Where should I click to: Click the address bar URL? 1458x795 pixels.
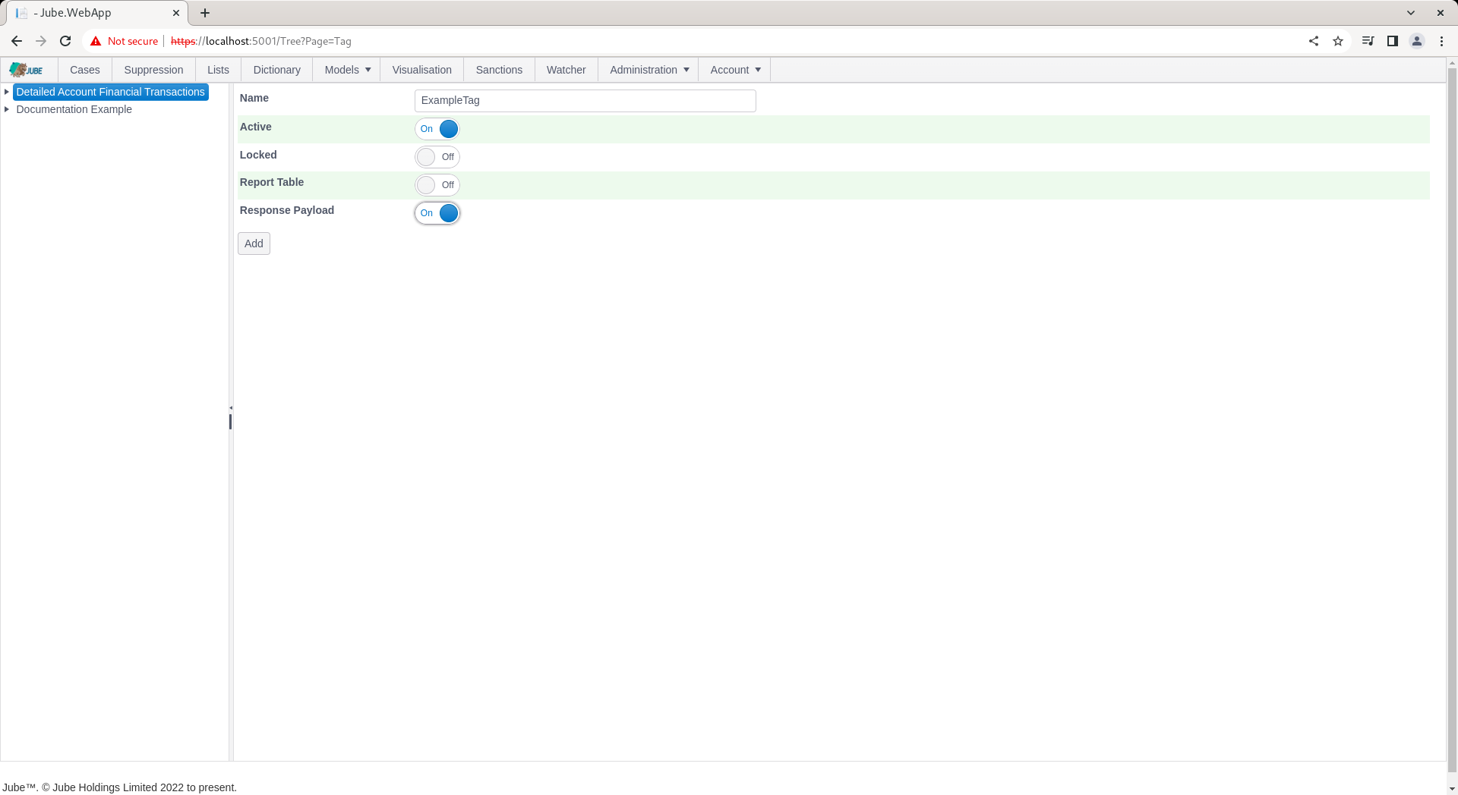pos(261,41)
